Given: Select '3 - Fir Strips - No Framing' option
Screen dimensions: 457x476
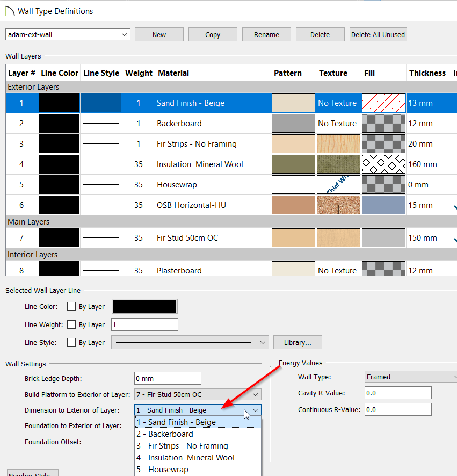Looking at the screenshot, I should [198, 445].
